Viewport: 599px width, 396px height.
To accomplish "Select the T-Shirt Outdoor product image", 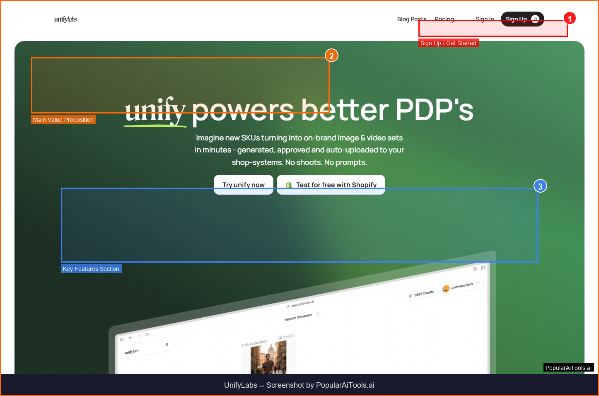I will 268,359.
